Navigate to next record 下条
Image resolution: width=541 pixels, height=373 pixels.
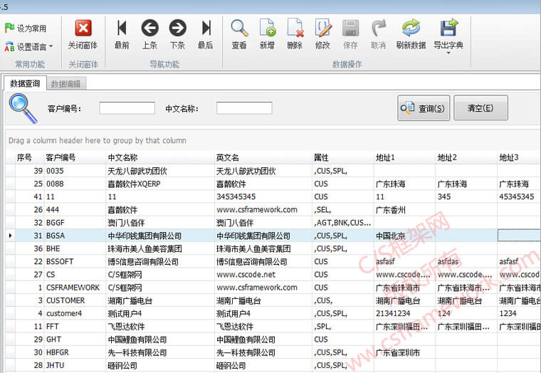coord(177,28)
